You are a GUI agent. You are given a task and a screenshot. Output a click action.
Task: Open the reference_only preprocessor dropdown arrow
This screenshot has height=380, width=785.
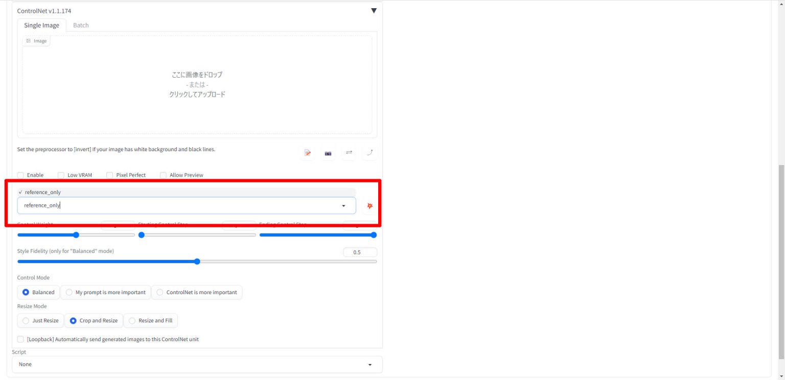pyautogui.click(x=343, y=206)
